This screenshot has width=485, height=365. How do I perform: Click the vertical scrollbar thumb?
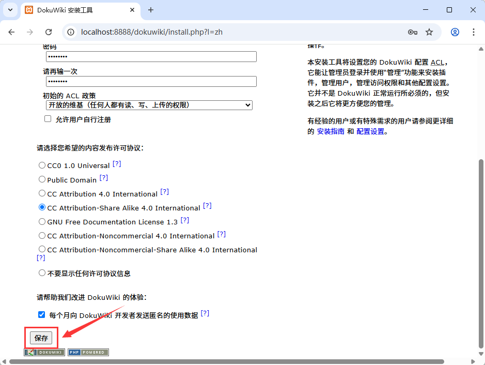point(481,254)
